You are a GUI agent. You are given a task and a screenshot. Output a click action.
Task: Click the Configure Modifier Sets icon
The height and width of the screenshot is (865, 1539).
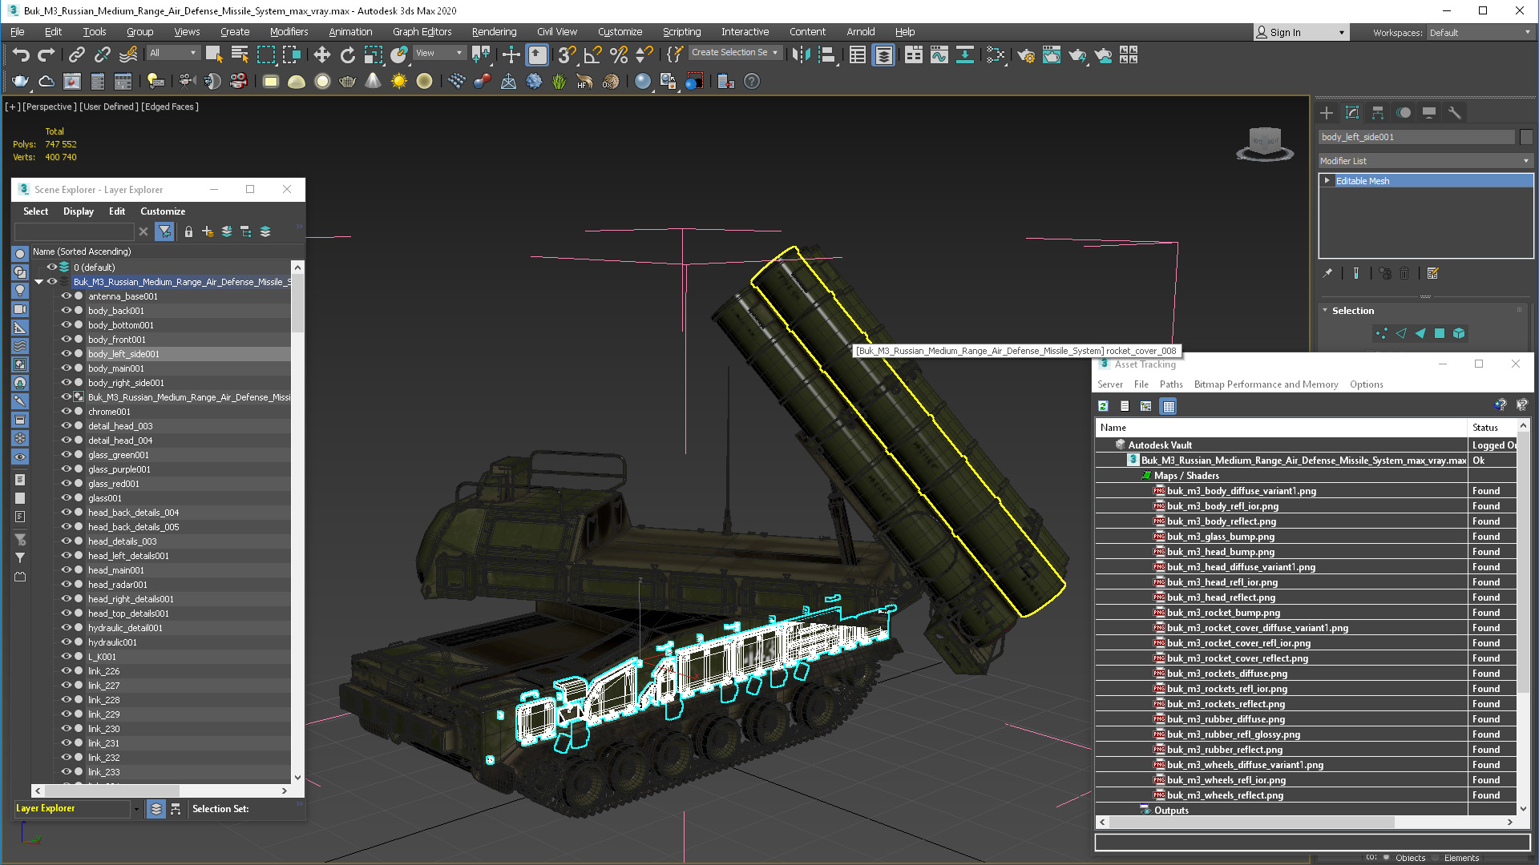pyautogui.click(x=1433, y=273)
